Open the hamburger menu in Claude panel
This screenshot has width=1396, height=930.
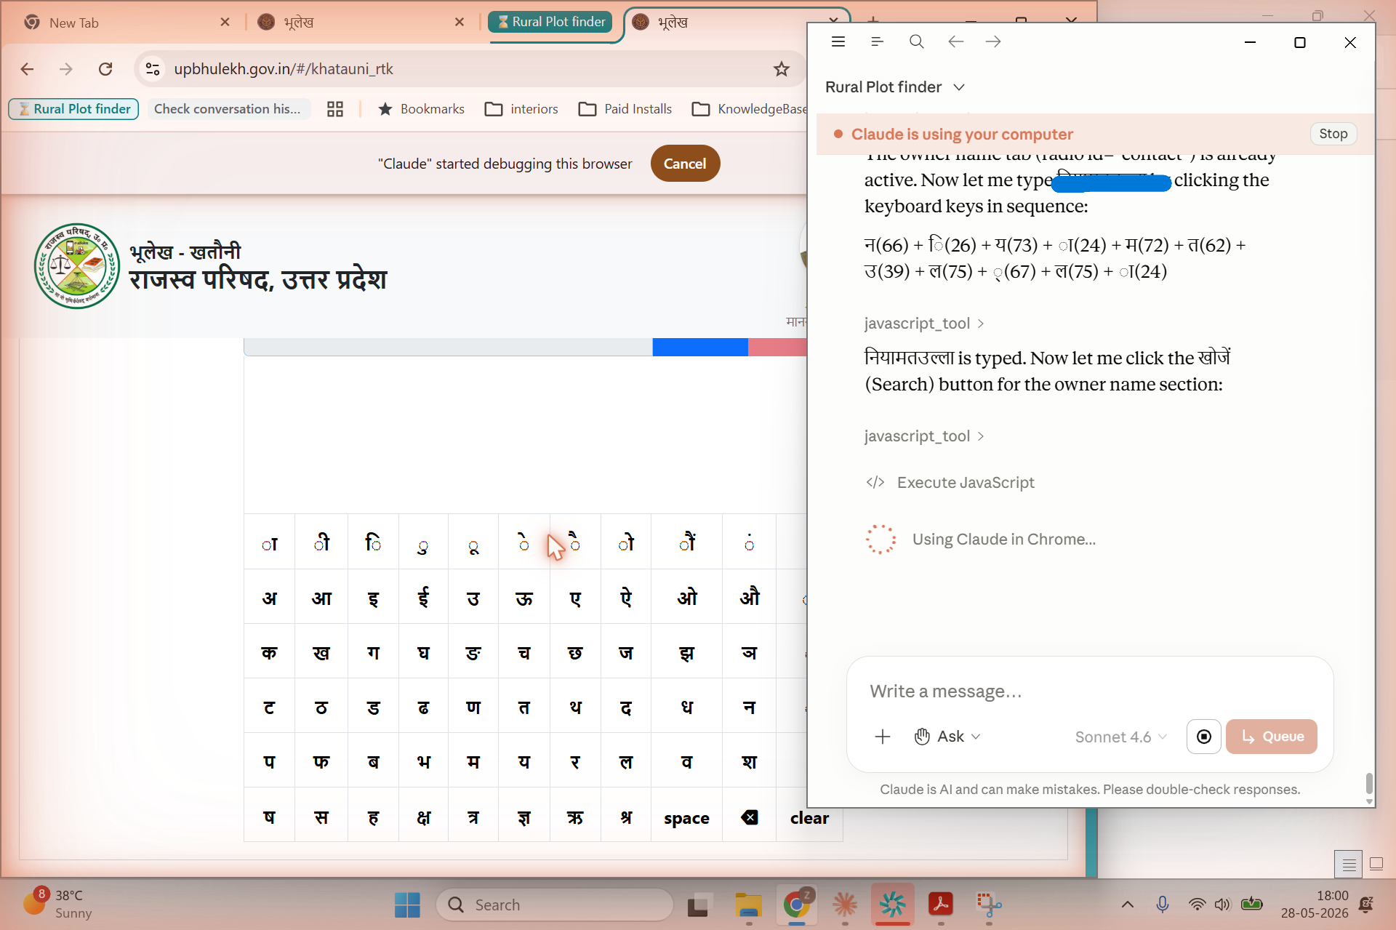(838, 42)
